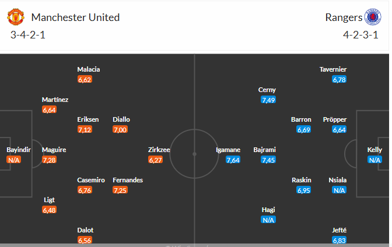Open the Manchester United team link
The width and height of the screenshot is (392, 247).
(75, 17)
